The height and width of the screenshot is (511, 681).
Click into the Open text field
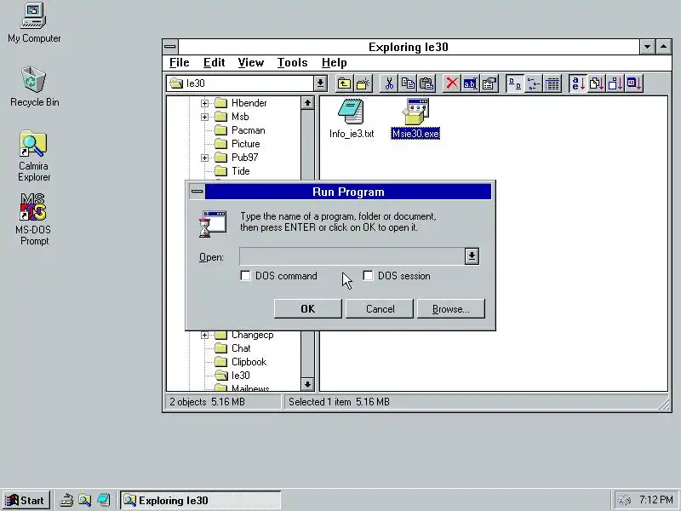click(352, 256)
